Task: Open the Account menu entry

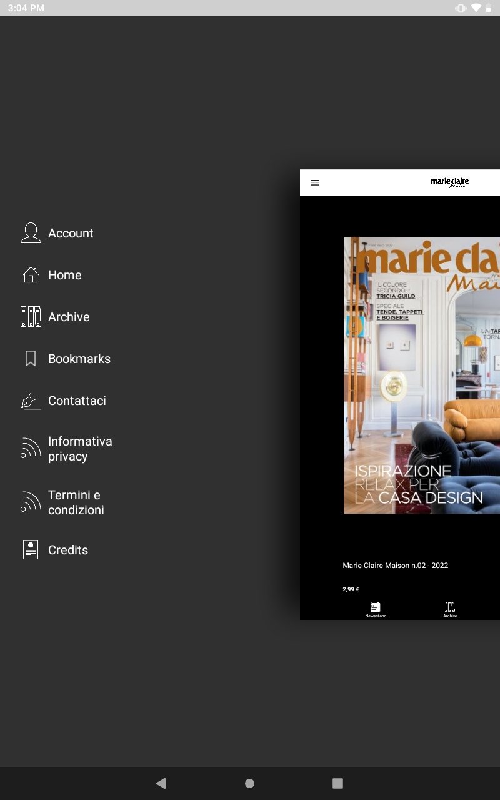Action: pyautogui.click(x=71, y=233)
